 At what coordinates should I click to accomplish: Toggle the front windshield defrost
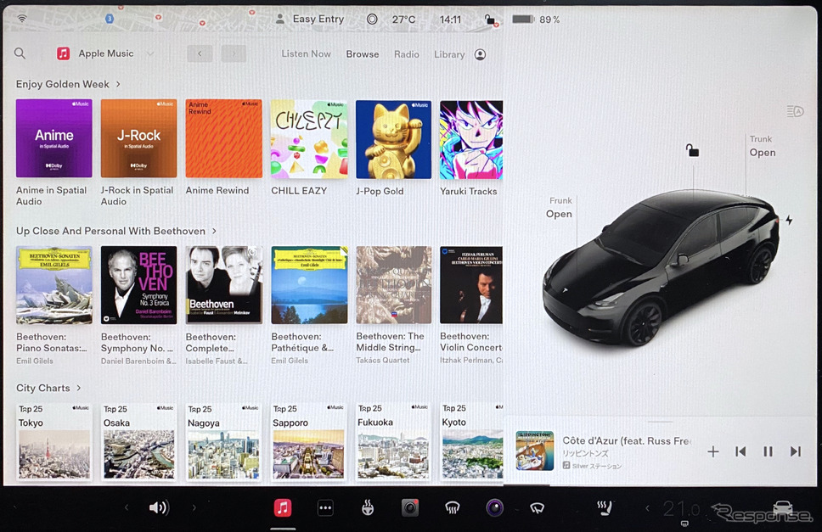tap(453, 507)
